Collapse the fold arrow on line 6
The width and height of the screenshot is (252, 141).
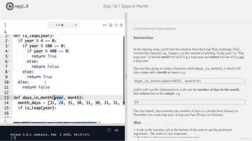point(9,61)
